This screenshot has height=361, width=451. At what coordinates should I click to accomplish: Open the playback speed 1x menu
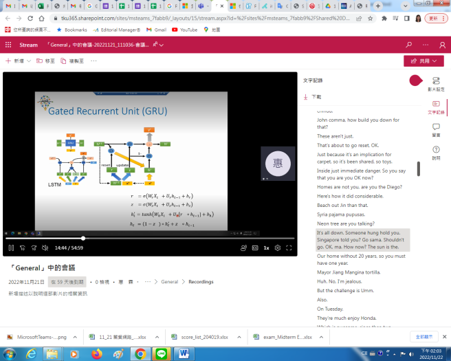tap(266, 248)
